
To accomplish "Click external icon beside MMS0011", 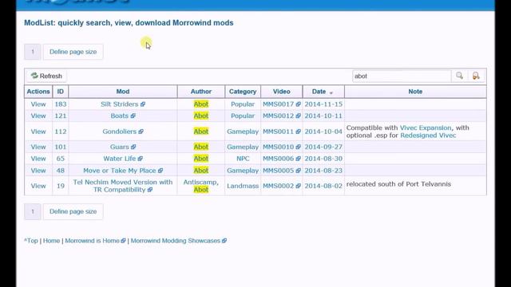I will (298, 132).
